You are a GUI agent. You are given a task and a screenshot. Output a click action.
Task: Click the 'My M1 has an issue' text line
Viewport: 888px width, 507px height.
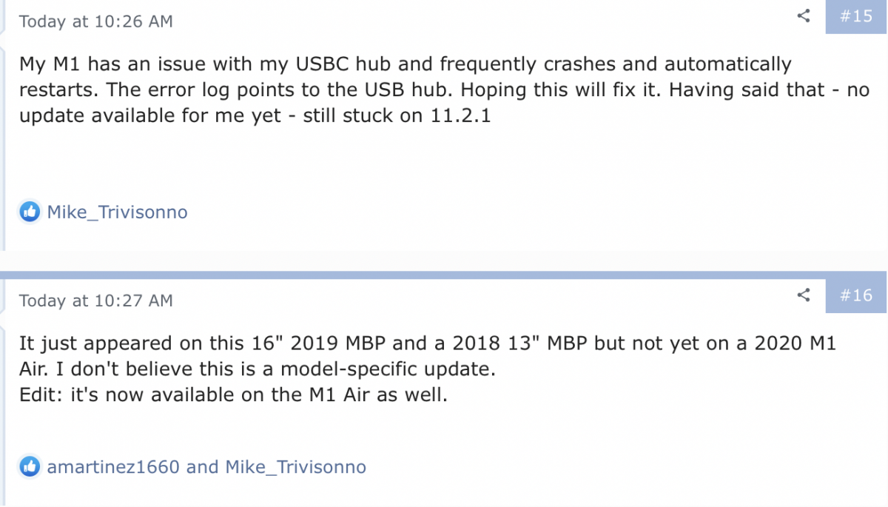(x=406, y=64)
